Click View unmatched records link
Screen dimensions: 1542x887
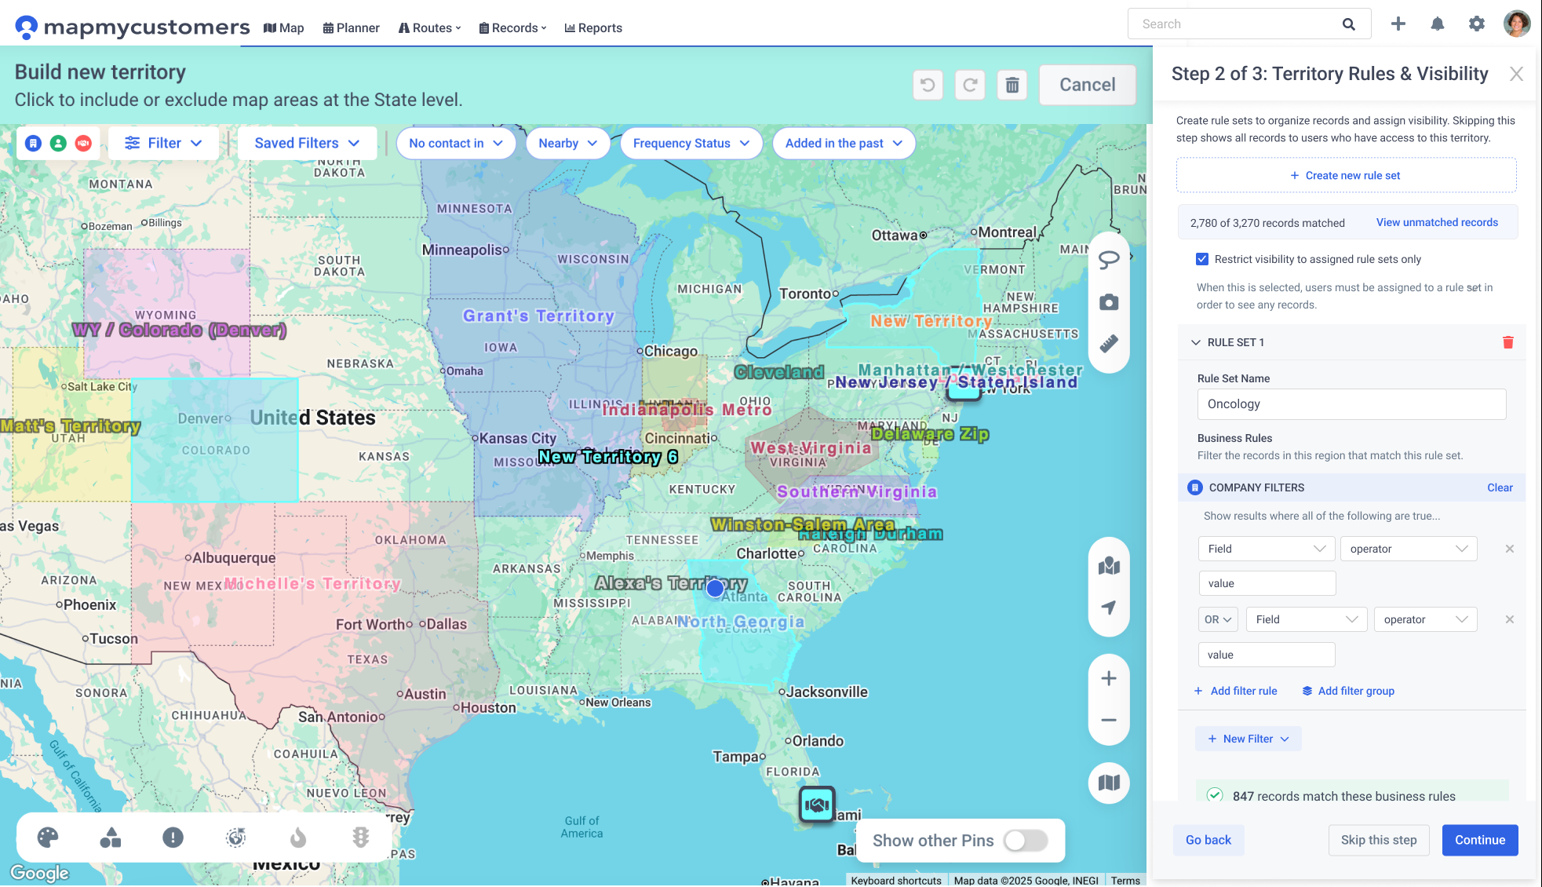1437,222
